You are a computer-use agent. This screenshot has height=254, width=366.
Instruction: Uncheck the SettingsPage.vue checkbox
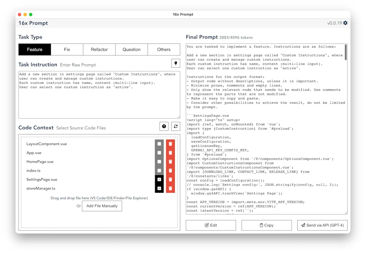click(x=159, y=179)
